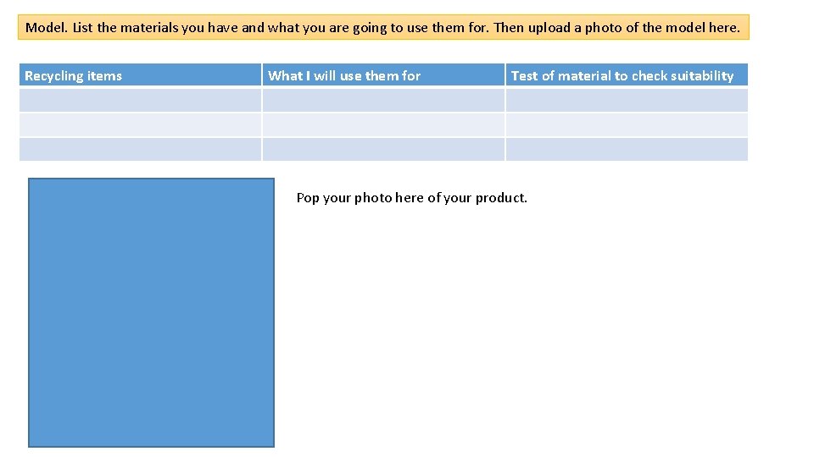Viewport: 814px width, 457px height.
Task: Click second empty cell under 'What I will use them for'
Action: tap(383, 124)
